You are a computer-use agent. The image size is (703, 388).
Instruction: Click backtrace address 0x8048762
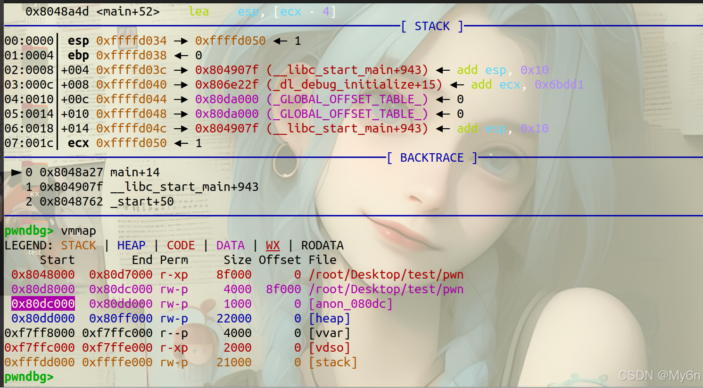(71, 202)
